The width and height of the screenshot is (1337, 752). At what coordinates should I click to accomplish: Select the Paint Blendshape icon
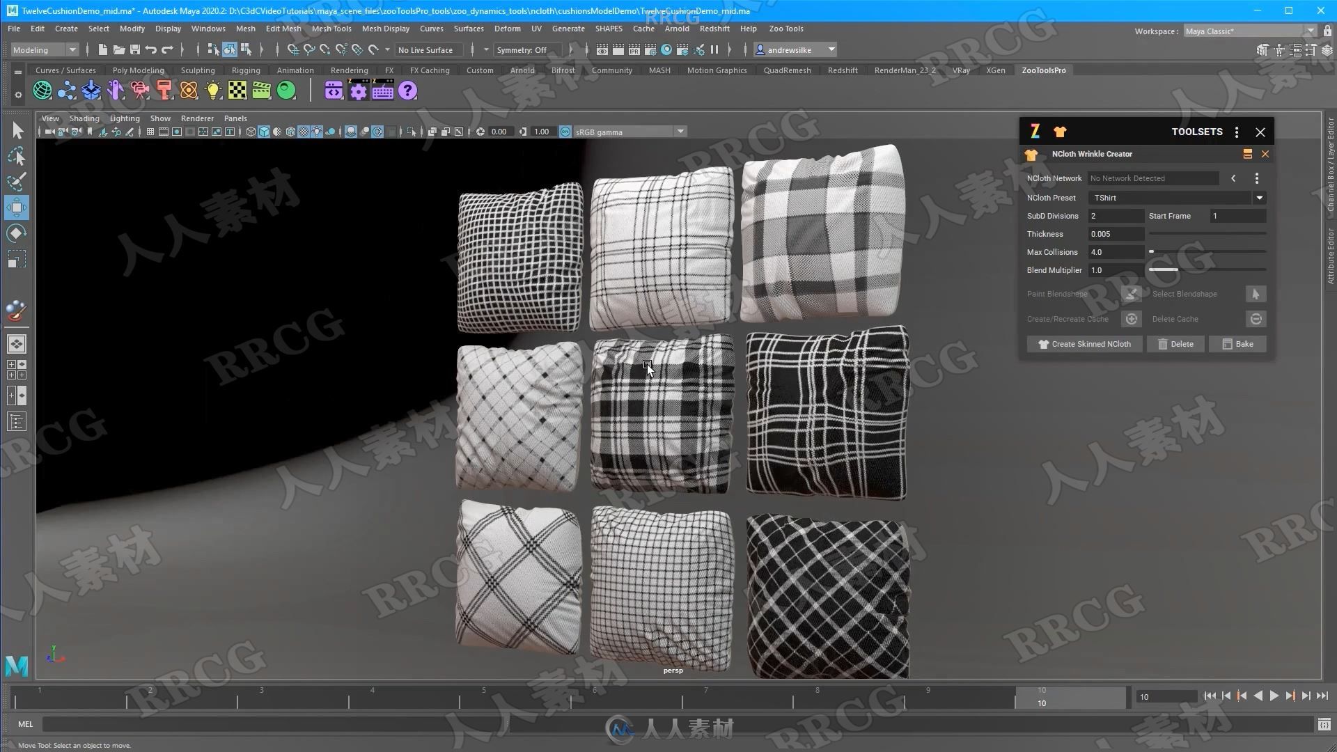1132,293
